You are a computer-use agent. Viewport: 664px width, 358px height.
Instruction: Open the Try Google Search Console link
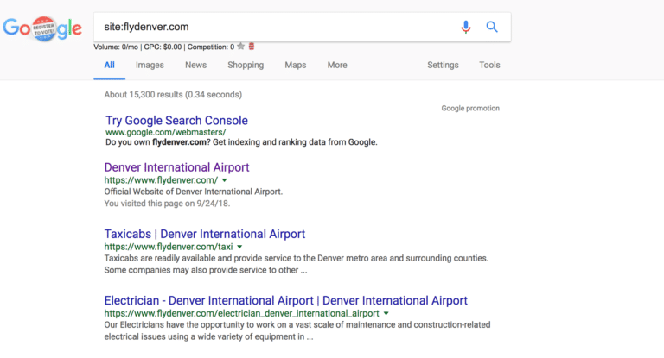click(x=176, y=121)
